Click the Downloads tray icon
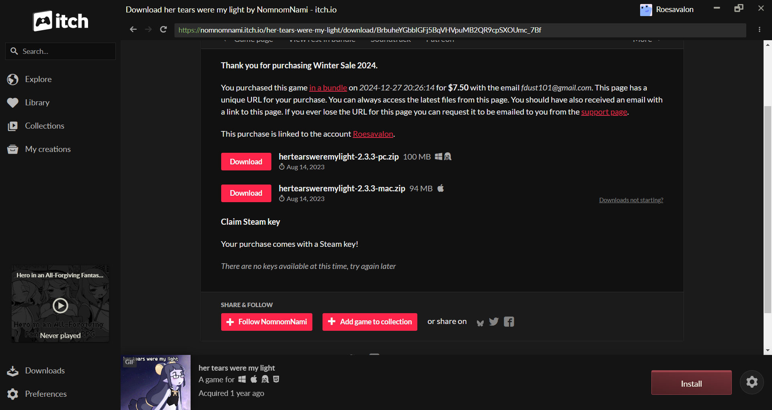Viewport: 772px width, 410px height. 13,371
